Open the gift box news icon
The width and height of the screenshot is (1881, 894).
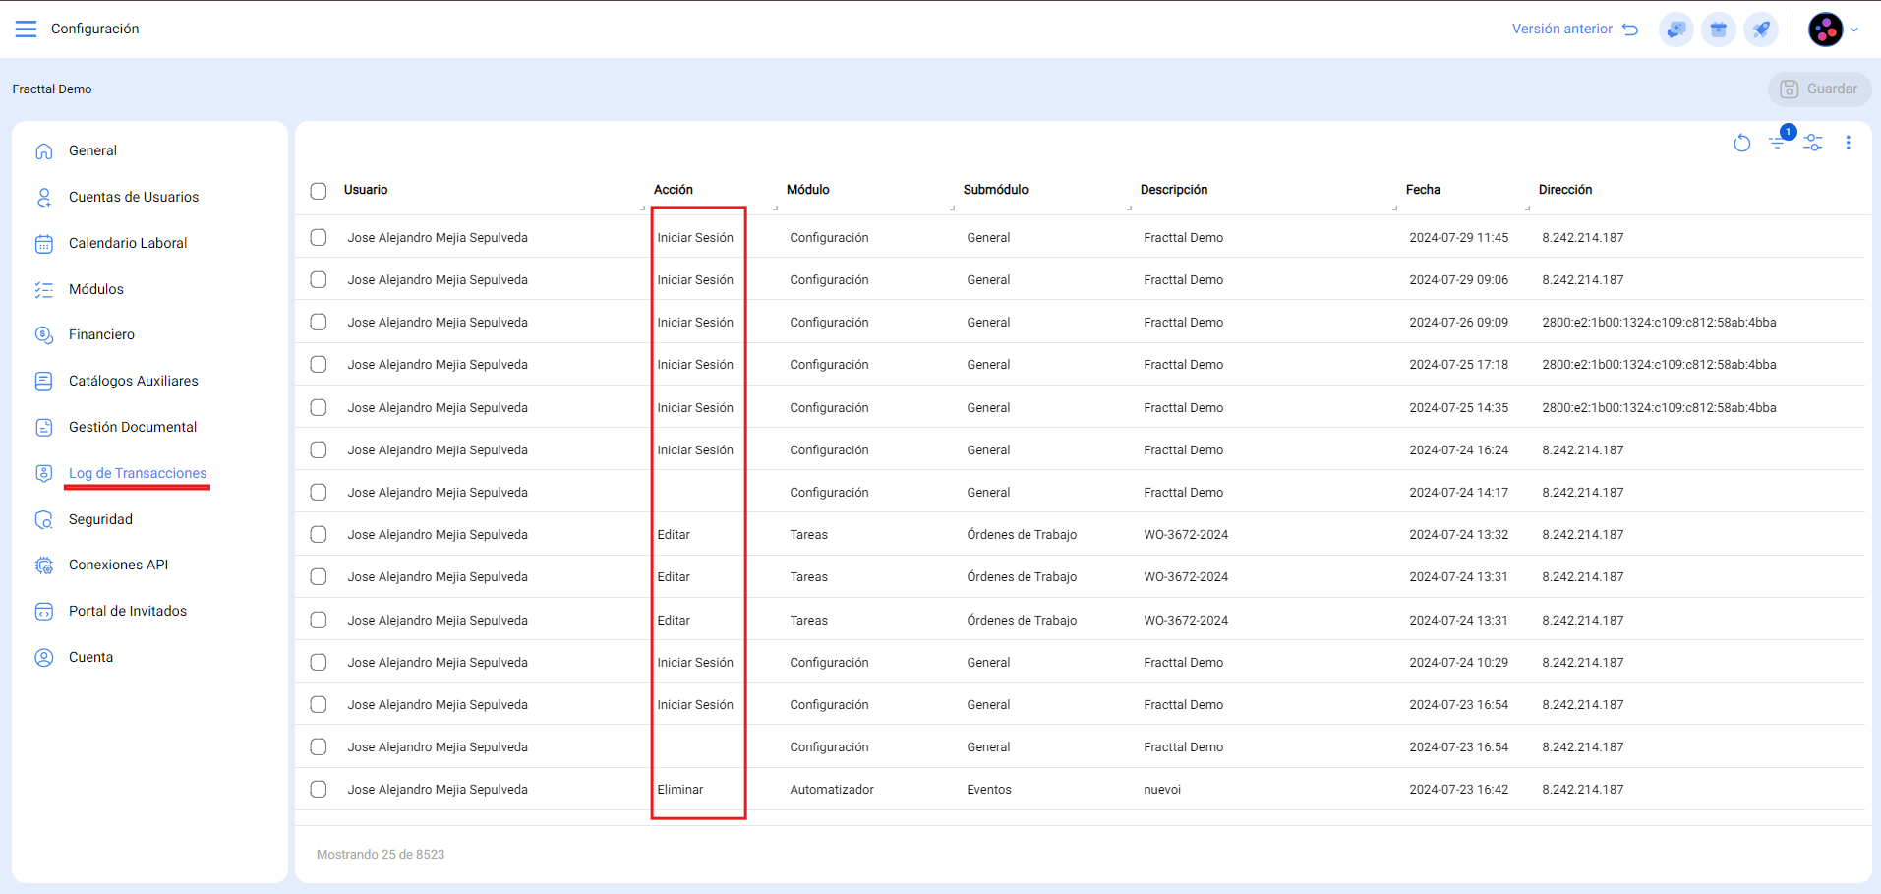tap(1718, 30)
